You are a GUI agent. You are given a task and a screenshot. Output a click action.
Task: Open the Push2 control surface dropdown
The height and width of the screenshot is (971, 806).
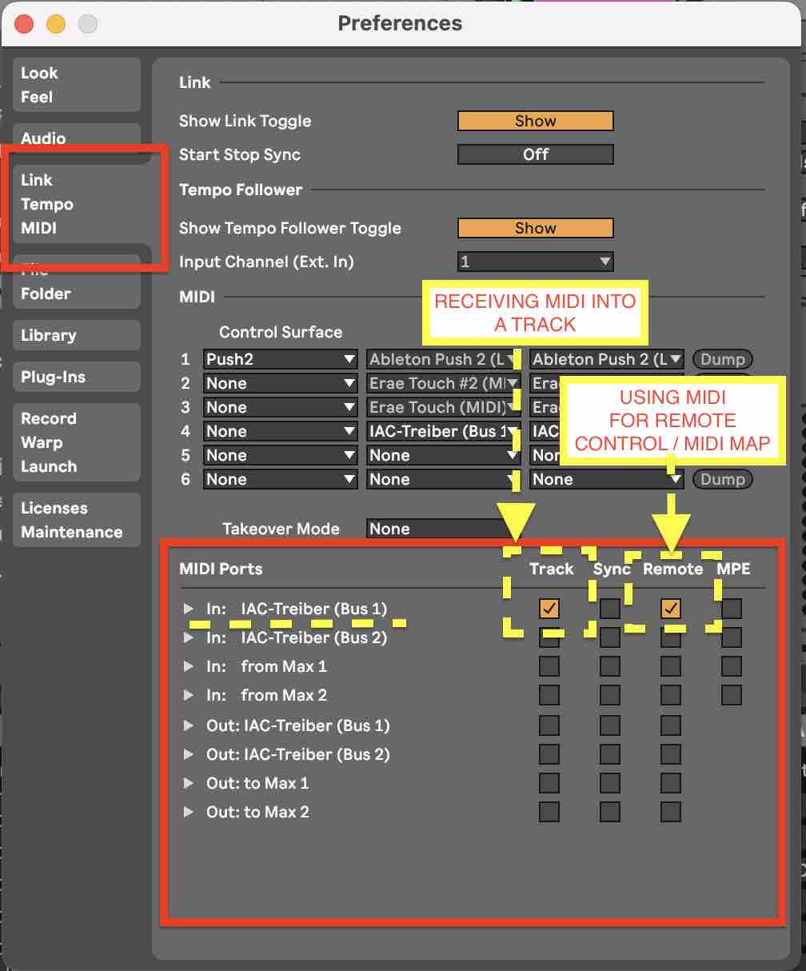tap(280, 359)
